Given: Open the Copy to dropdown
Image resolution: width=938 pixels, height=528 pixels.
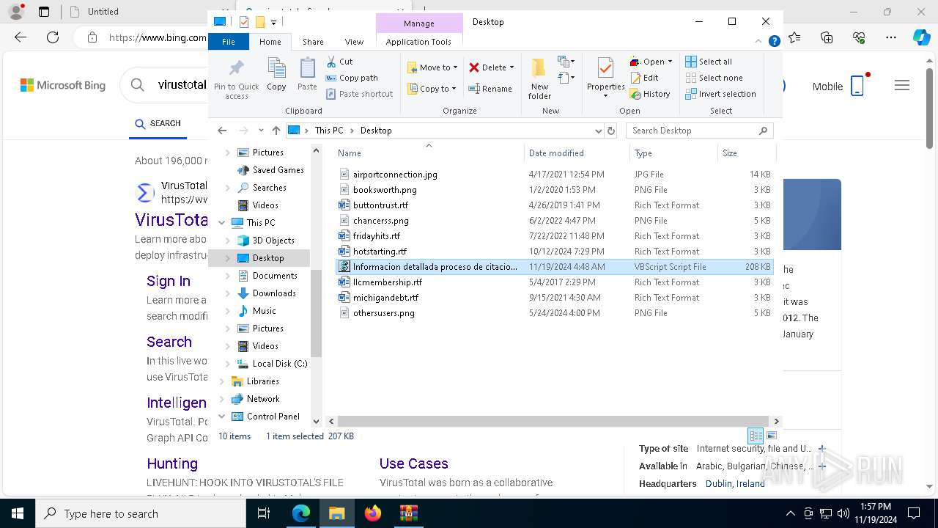Looking at the screenshot, I should click(x=432, y=89).
